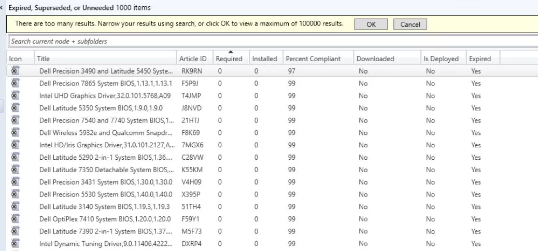Screen dimensions: 538x251
Task: Click the OK button in the results warning
Action: pos(371,24)
